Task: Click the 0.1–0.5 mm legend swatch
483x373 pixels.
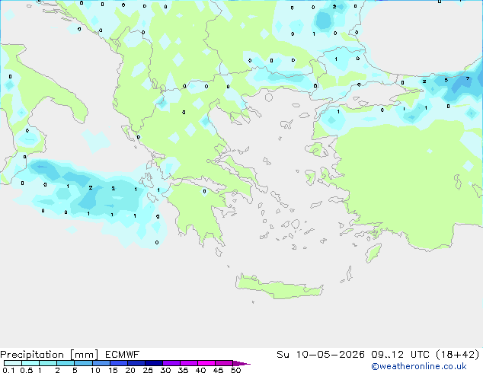Action: point(13,363)
